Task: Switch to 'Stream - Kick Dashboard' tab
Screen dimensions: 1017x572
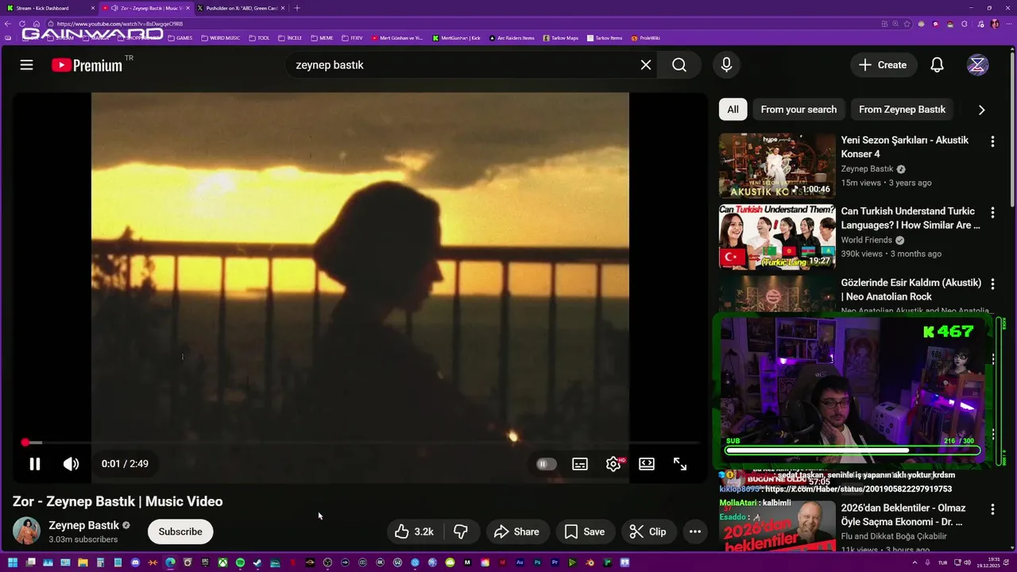Action: pyautogui.click(x=48, y=8)
